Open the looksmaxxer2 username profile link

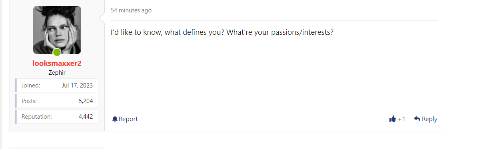[x=57, y=63]
